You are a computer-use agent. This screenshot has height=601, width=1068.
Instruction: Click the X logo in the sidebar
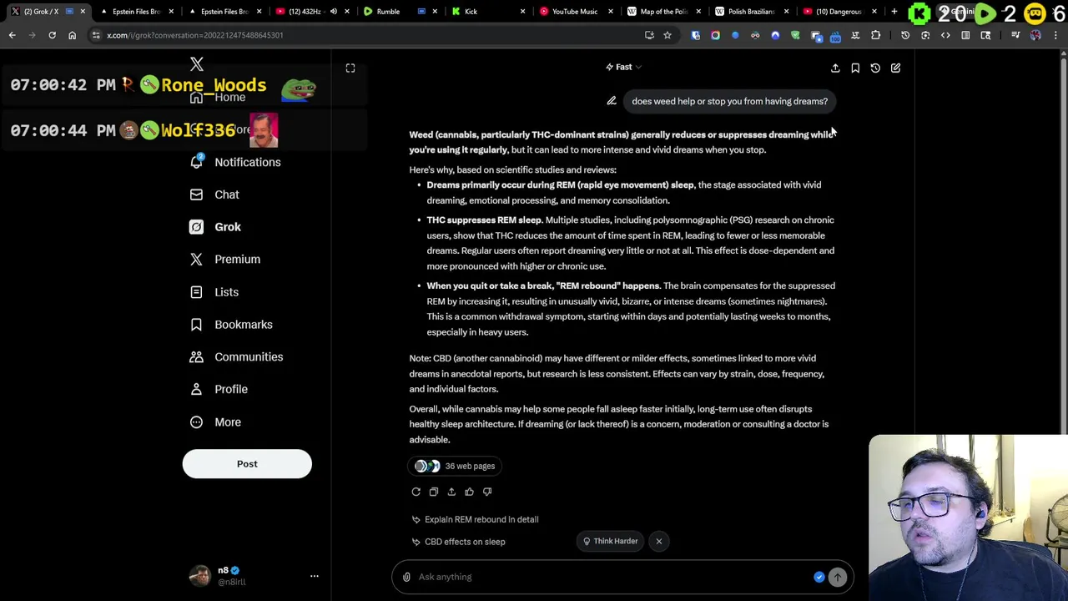[x=197, y=64]
